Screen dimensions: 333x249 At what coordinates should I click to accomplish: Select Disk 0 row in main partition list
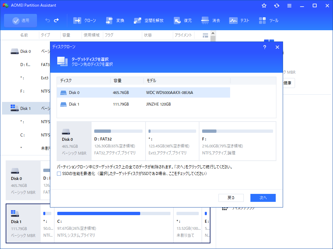coord(26,51)
